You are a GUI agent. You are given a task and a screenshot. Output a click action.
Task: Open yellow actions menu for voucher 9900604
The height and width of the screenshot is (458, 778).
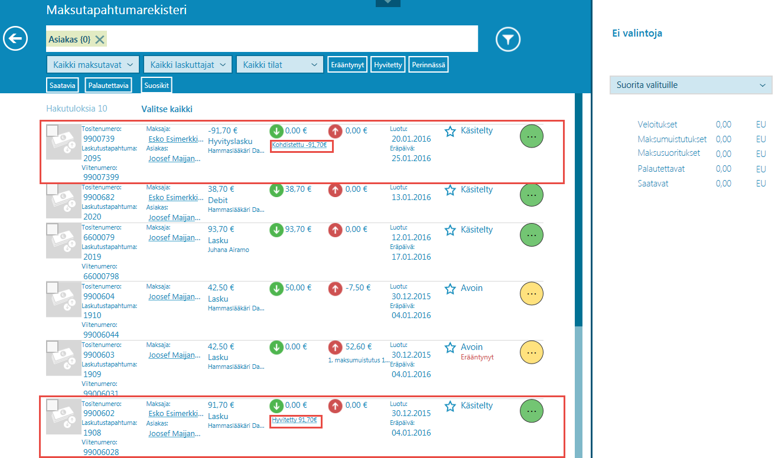tap(531, 293)
